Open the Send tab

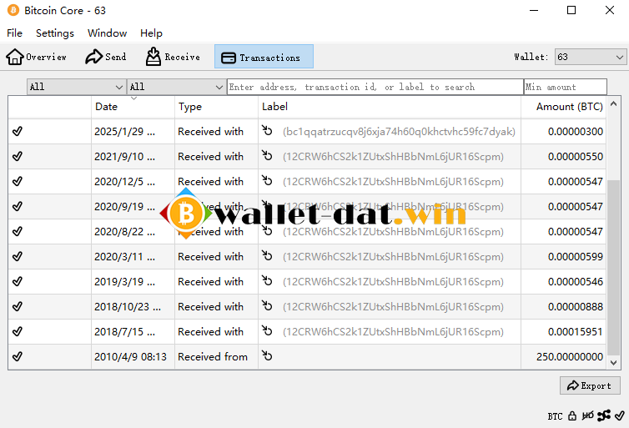(x=105, y=57)
